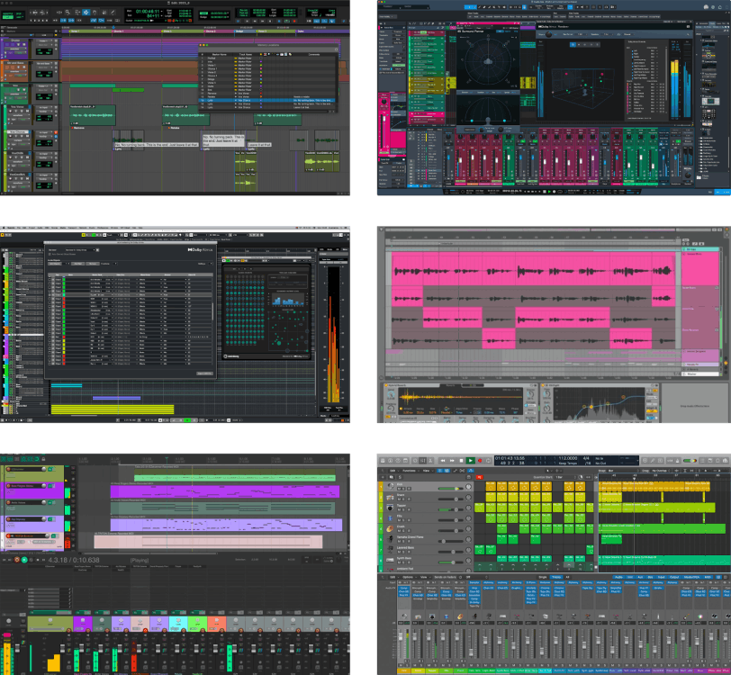Mute the Kick track in Logic
Image resolution: width=731 pixels, height=675 pixels.
pos(399,489)
